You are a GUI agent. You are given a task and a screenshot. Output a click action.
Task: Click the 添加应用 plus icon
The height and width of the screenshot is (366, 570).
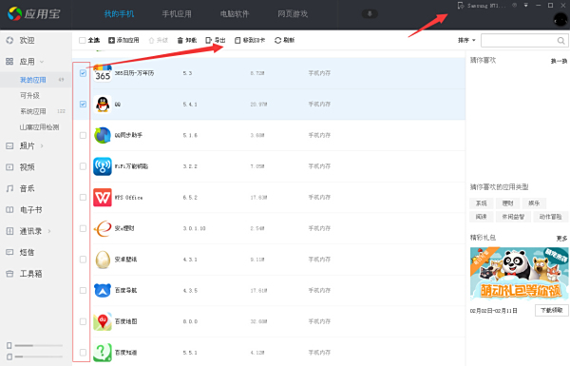(x=111, y=40)
